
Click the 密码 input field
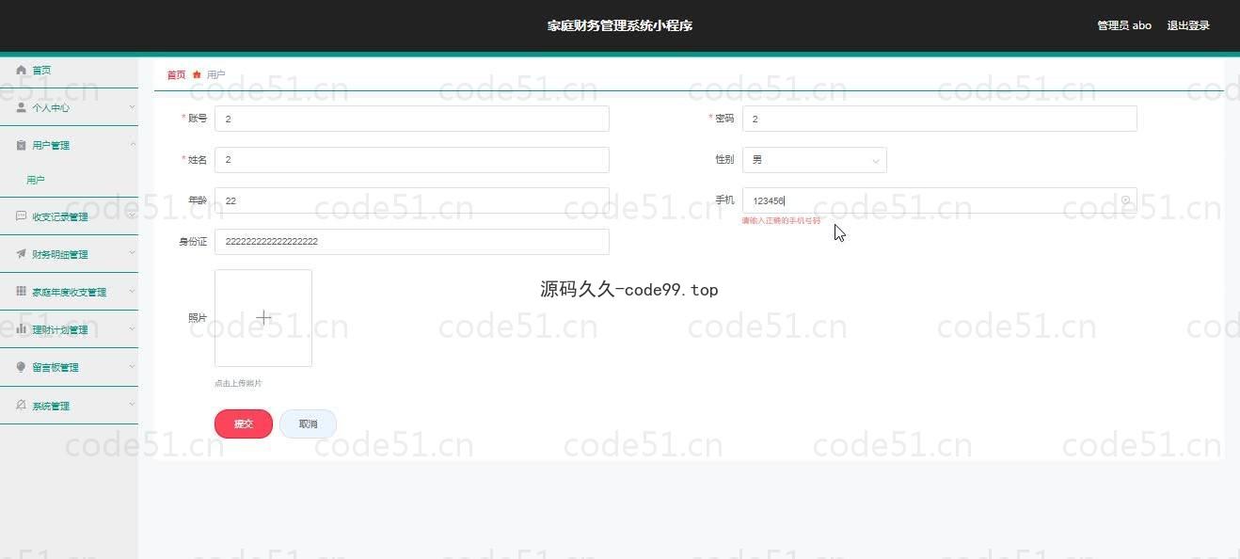coord(940,119)
